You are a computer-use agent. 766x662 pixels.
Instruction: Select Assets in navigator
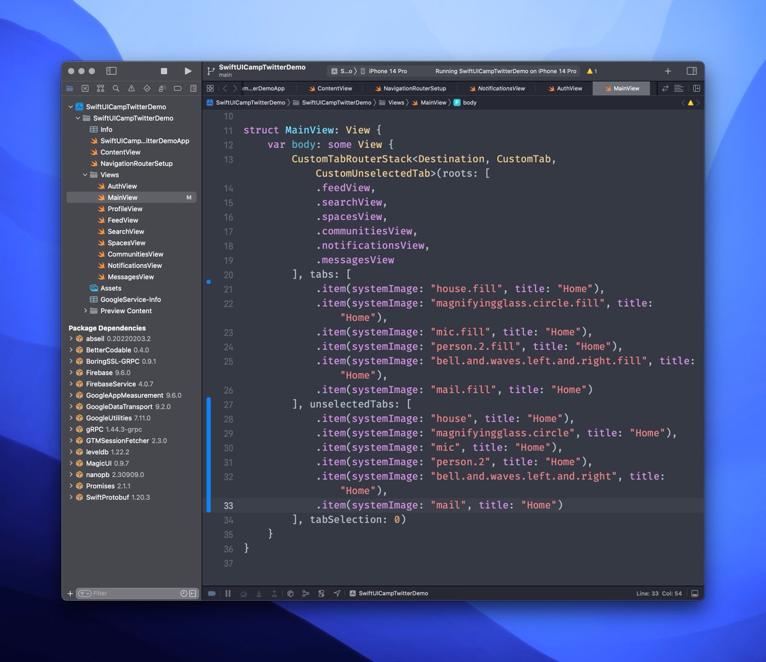coord(110,288)
